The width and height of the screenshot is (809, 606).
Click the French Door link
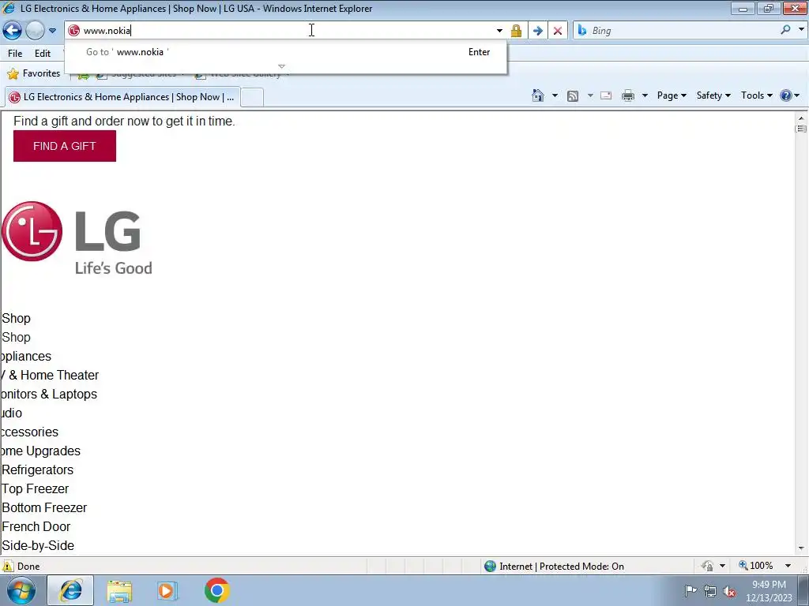pos(36,526)
